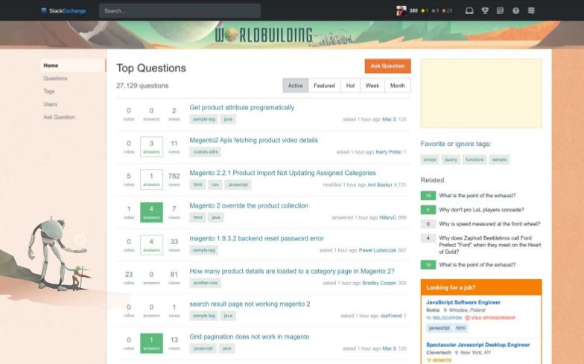Open 'search result page not working magento 2'

coord(250,304)
